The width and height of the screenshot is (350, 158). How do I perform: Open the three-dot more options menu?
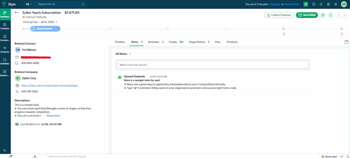331,15
